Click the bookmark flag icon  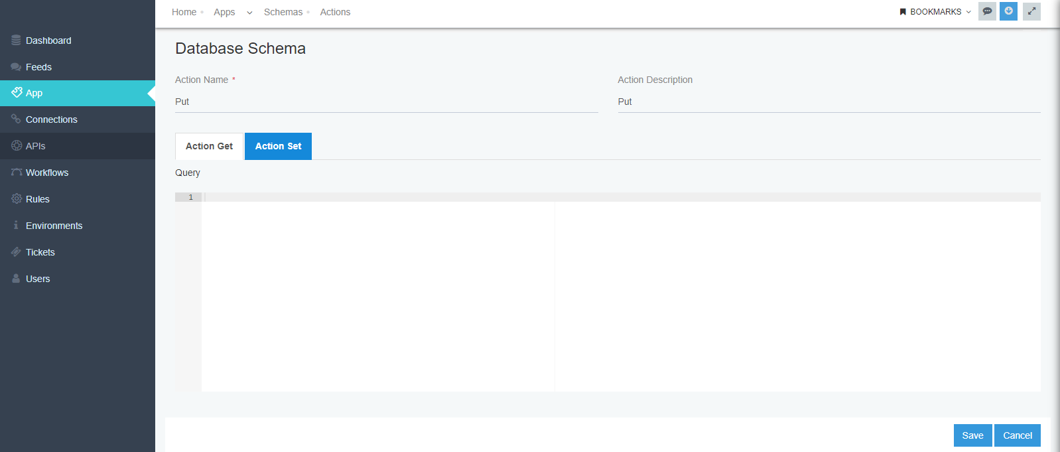pyautogui.click(x=903, y=12)
